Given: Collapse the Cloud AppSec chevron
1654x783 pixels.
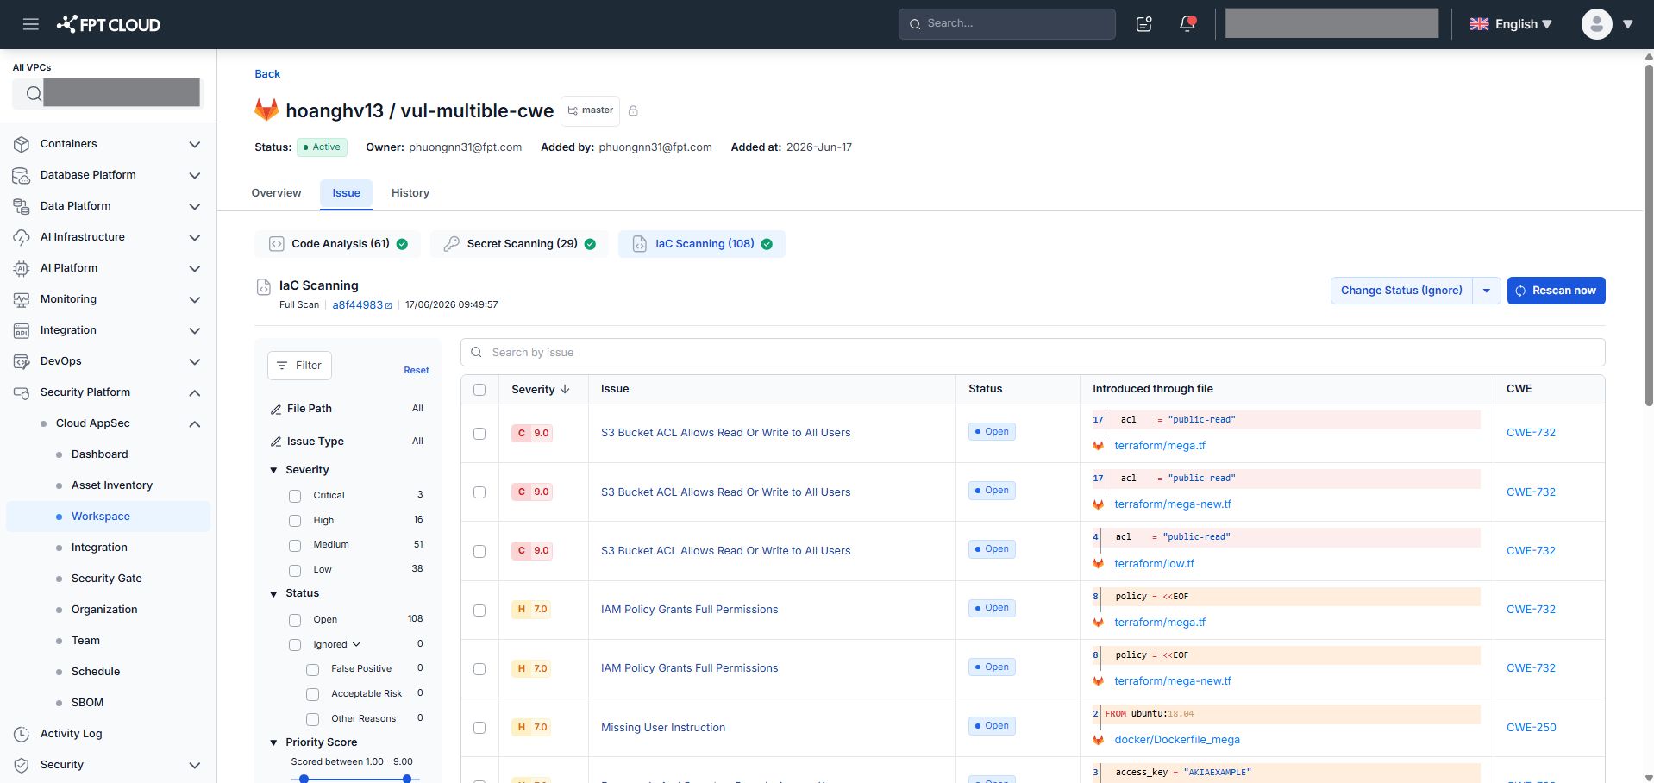Looking at the screenshot, I should click(195, 424).
